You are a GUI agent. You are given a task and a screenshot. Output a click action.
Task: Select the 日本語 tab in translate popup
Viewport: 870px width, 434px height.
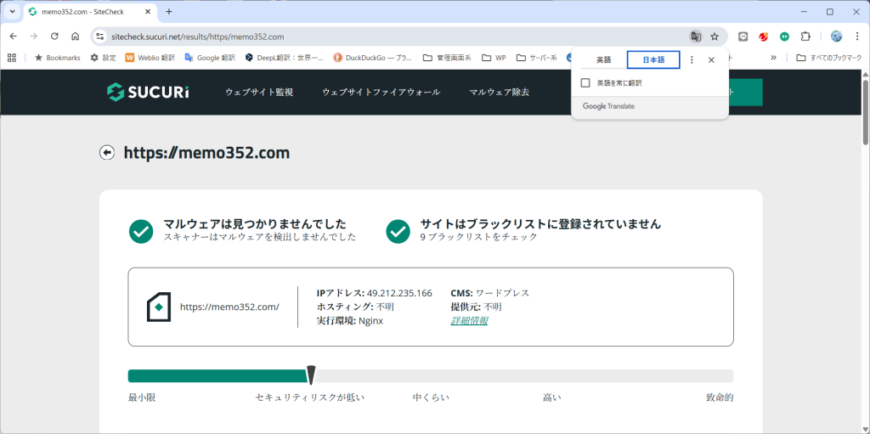pos(652,59)
